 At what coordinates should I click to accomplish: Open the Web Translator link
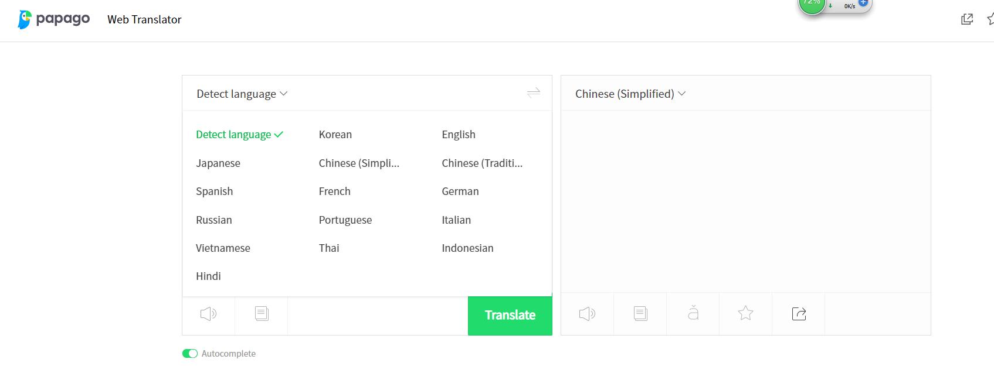click(144, 19)
